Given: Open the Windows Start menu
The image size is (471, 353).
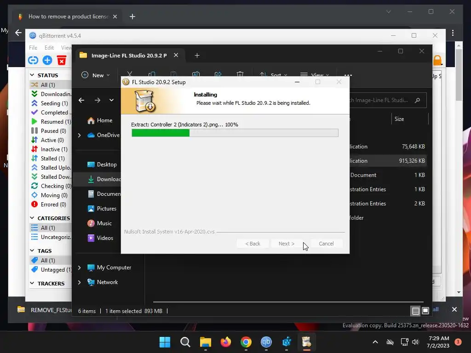Looking at the screenshot, I should point(165,342).
